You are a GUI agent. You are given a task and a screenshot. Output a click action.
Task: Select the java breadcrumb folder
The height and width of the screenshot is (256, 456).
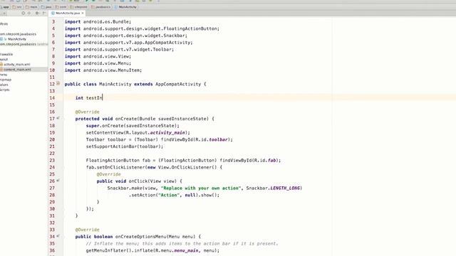pos(46,7)
